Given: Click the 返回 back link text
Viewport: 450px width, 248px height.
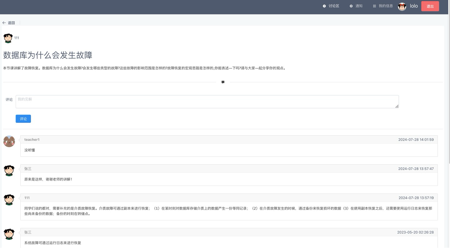Looking at the screenshot, I should click(11, 23).
